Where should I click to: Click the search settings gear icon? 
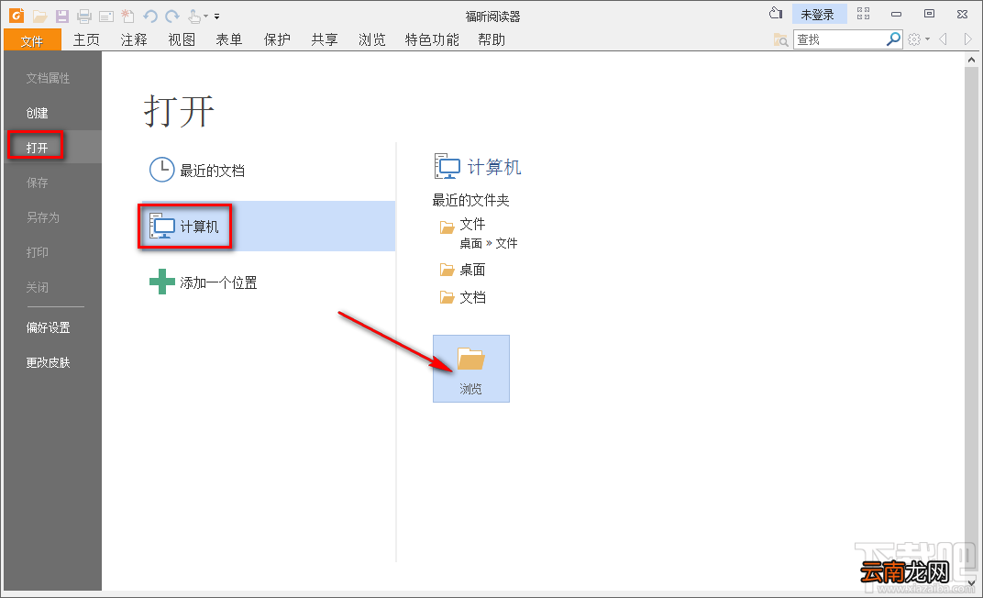(x=914, y=39)
